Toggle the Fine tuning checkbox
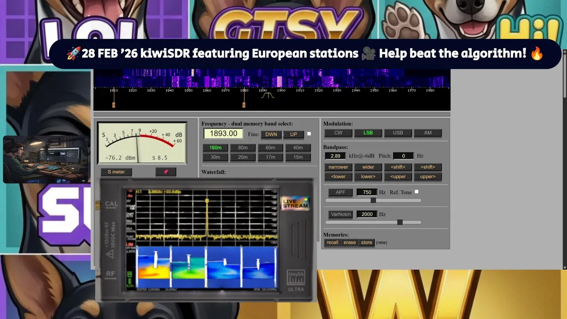Viewport: 567px width, 319px height. coord(309,134)
